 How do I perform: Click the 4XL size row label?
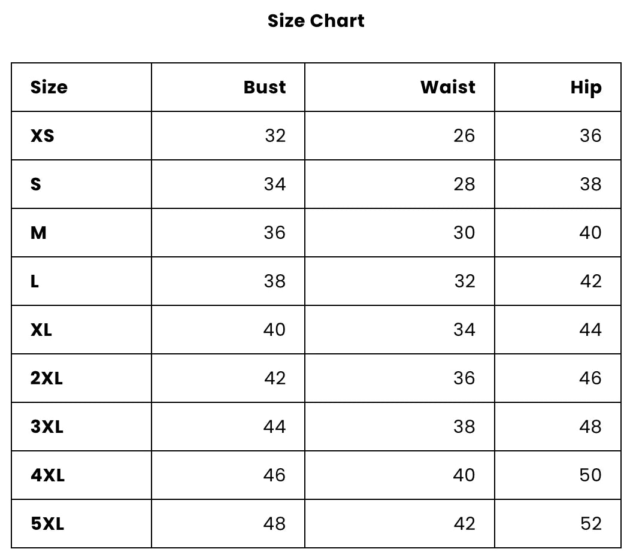click(48, 475)
